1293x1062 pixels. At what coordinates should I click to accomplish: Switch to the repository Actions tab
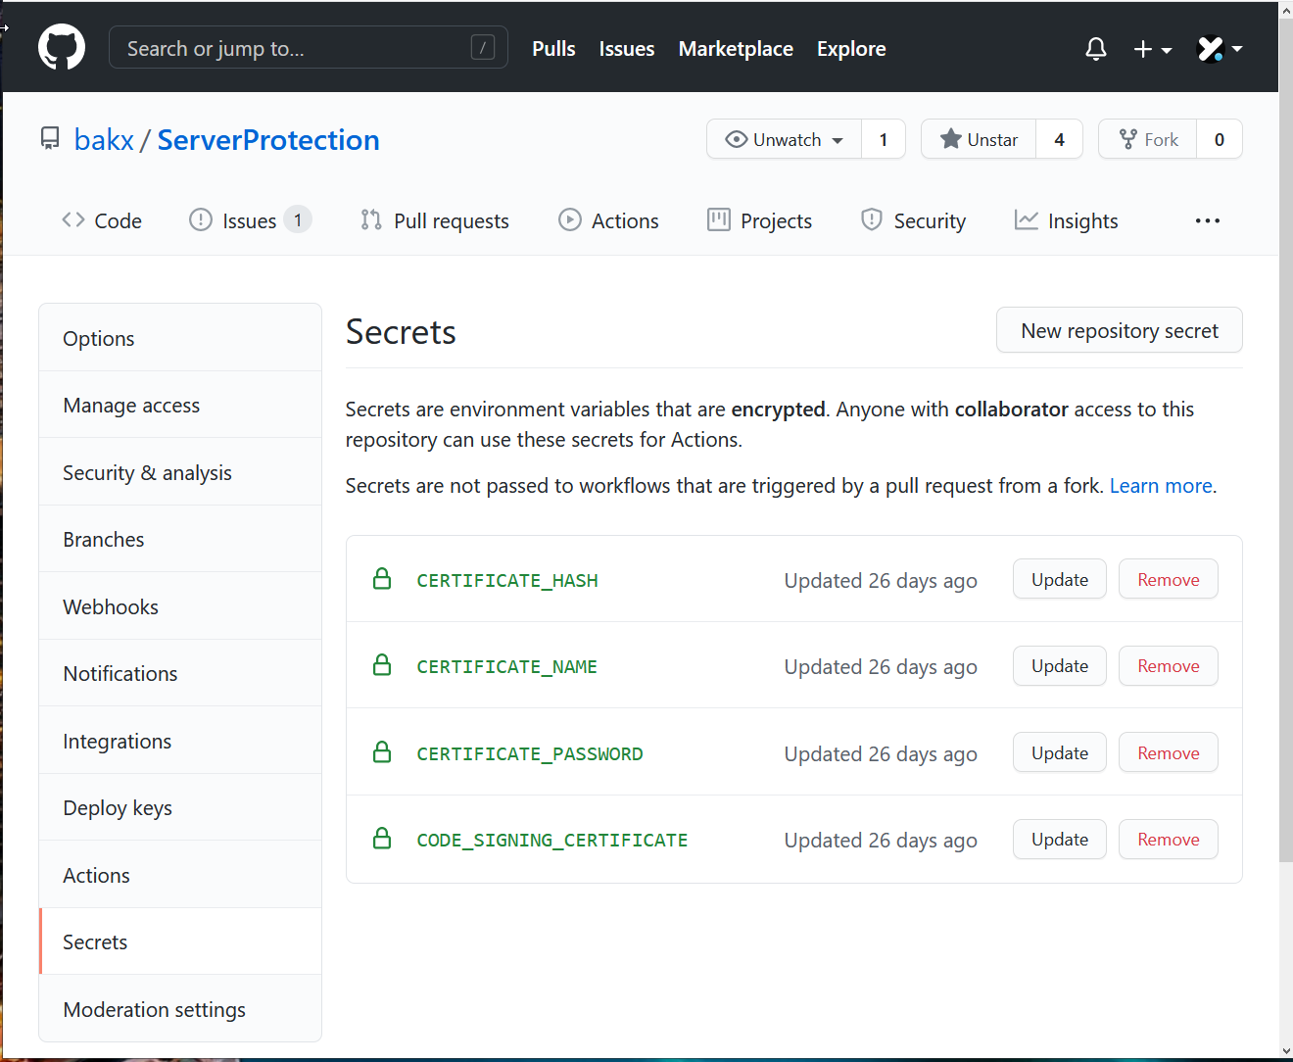[608, 220]
